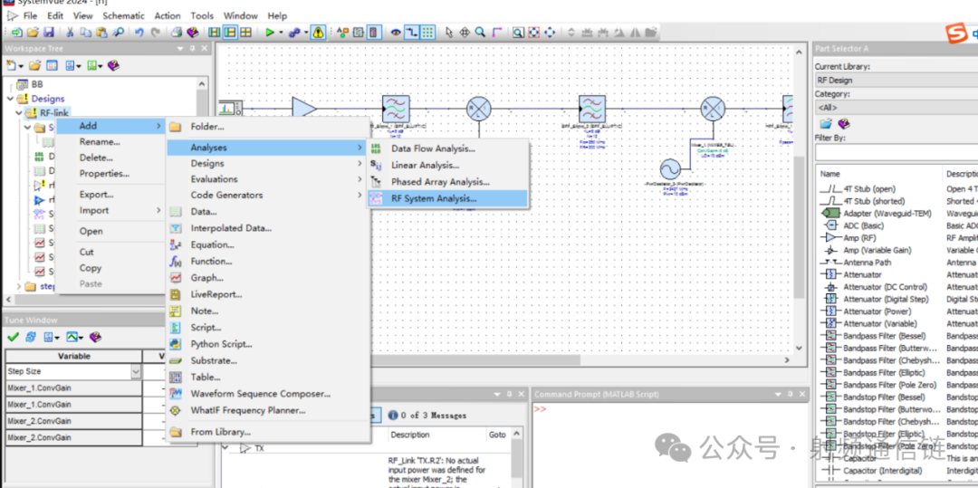Toggle the wire routing mode button

(x=412, y=33)
